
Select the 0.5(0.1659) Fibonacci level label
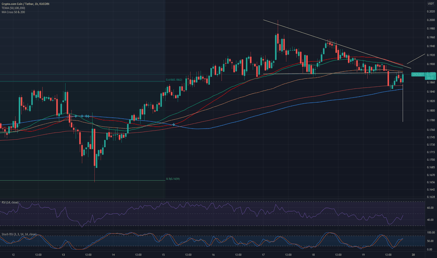coord(173,179)
